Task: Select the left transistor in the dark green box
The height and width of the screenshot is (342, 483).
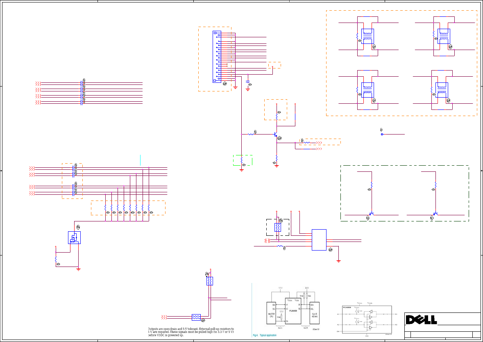Action: click(x=372, y=213)
